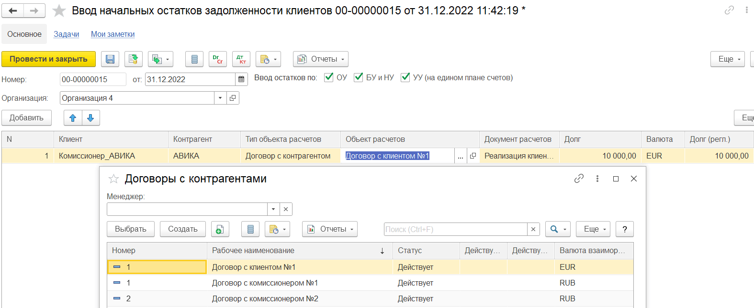
Task: Add document to favorites star
Action: 59,11
